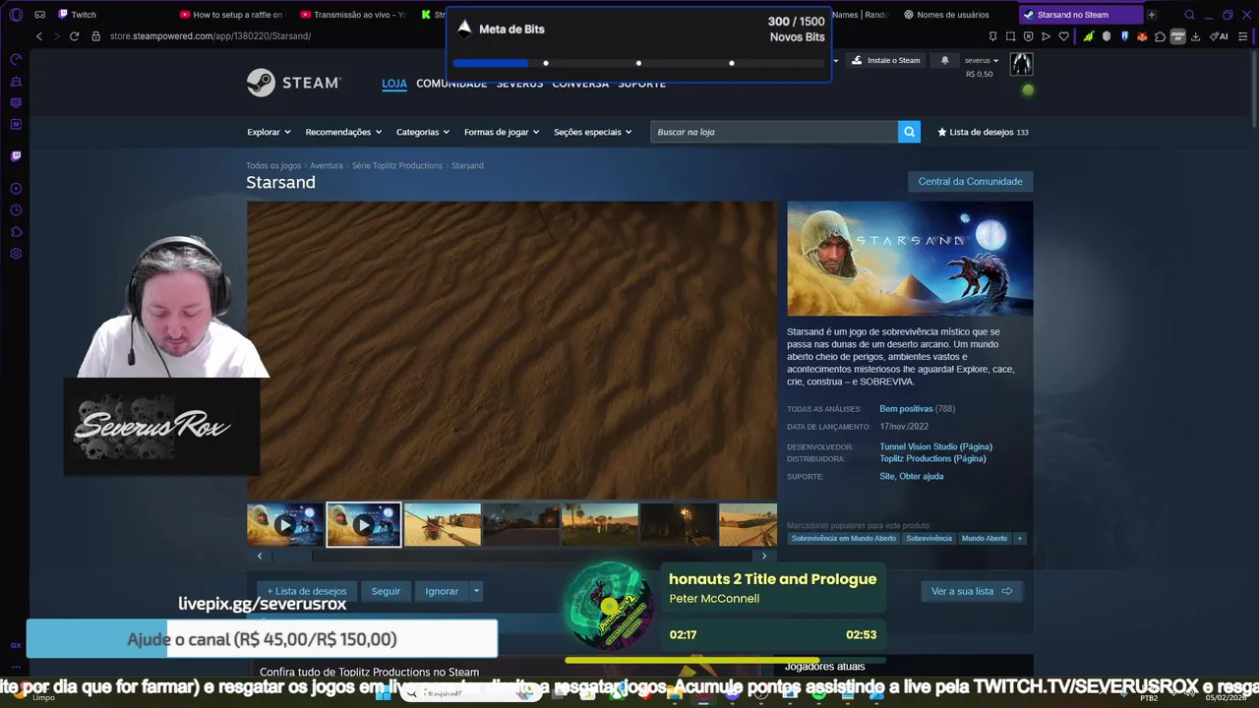Open LOJA menu in Steam header
Viewport: 1259px width, 708px height.
click(394, 84)
